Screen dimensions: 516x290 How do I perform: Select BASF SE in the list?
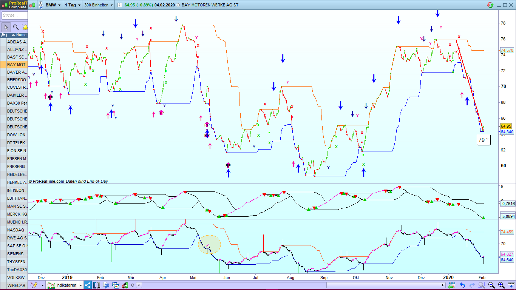[17, 57]
